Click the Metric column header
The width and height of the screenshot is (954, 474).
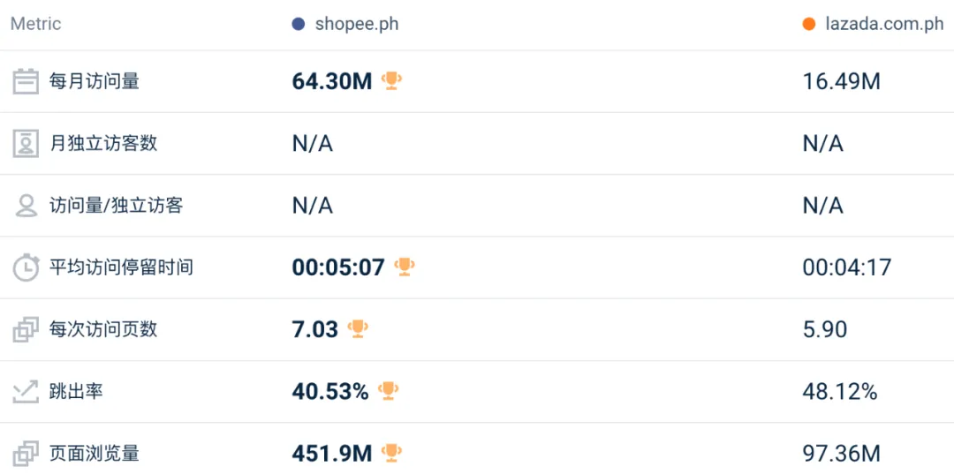click(x=36, y=25)
